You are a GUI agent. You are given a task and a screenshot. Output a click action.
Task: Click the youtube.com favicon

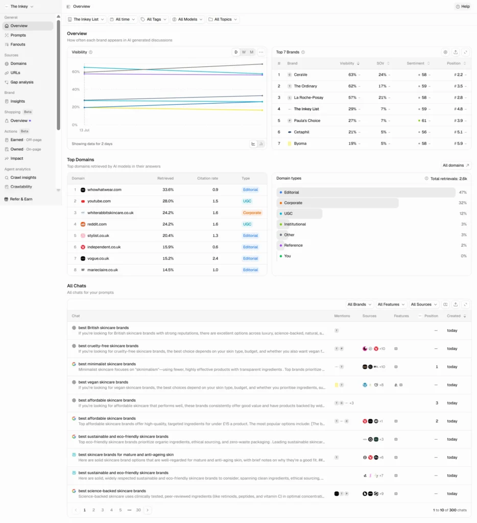click(83, 201)
